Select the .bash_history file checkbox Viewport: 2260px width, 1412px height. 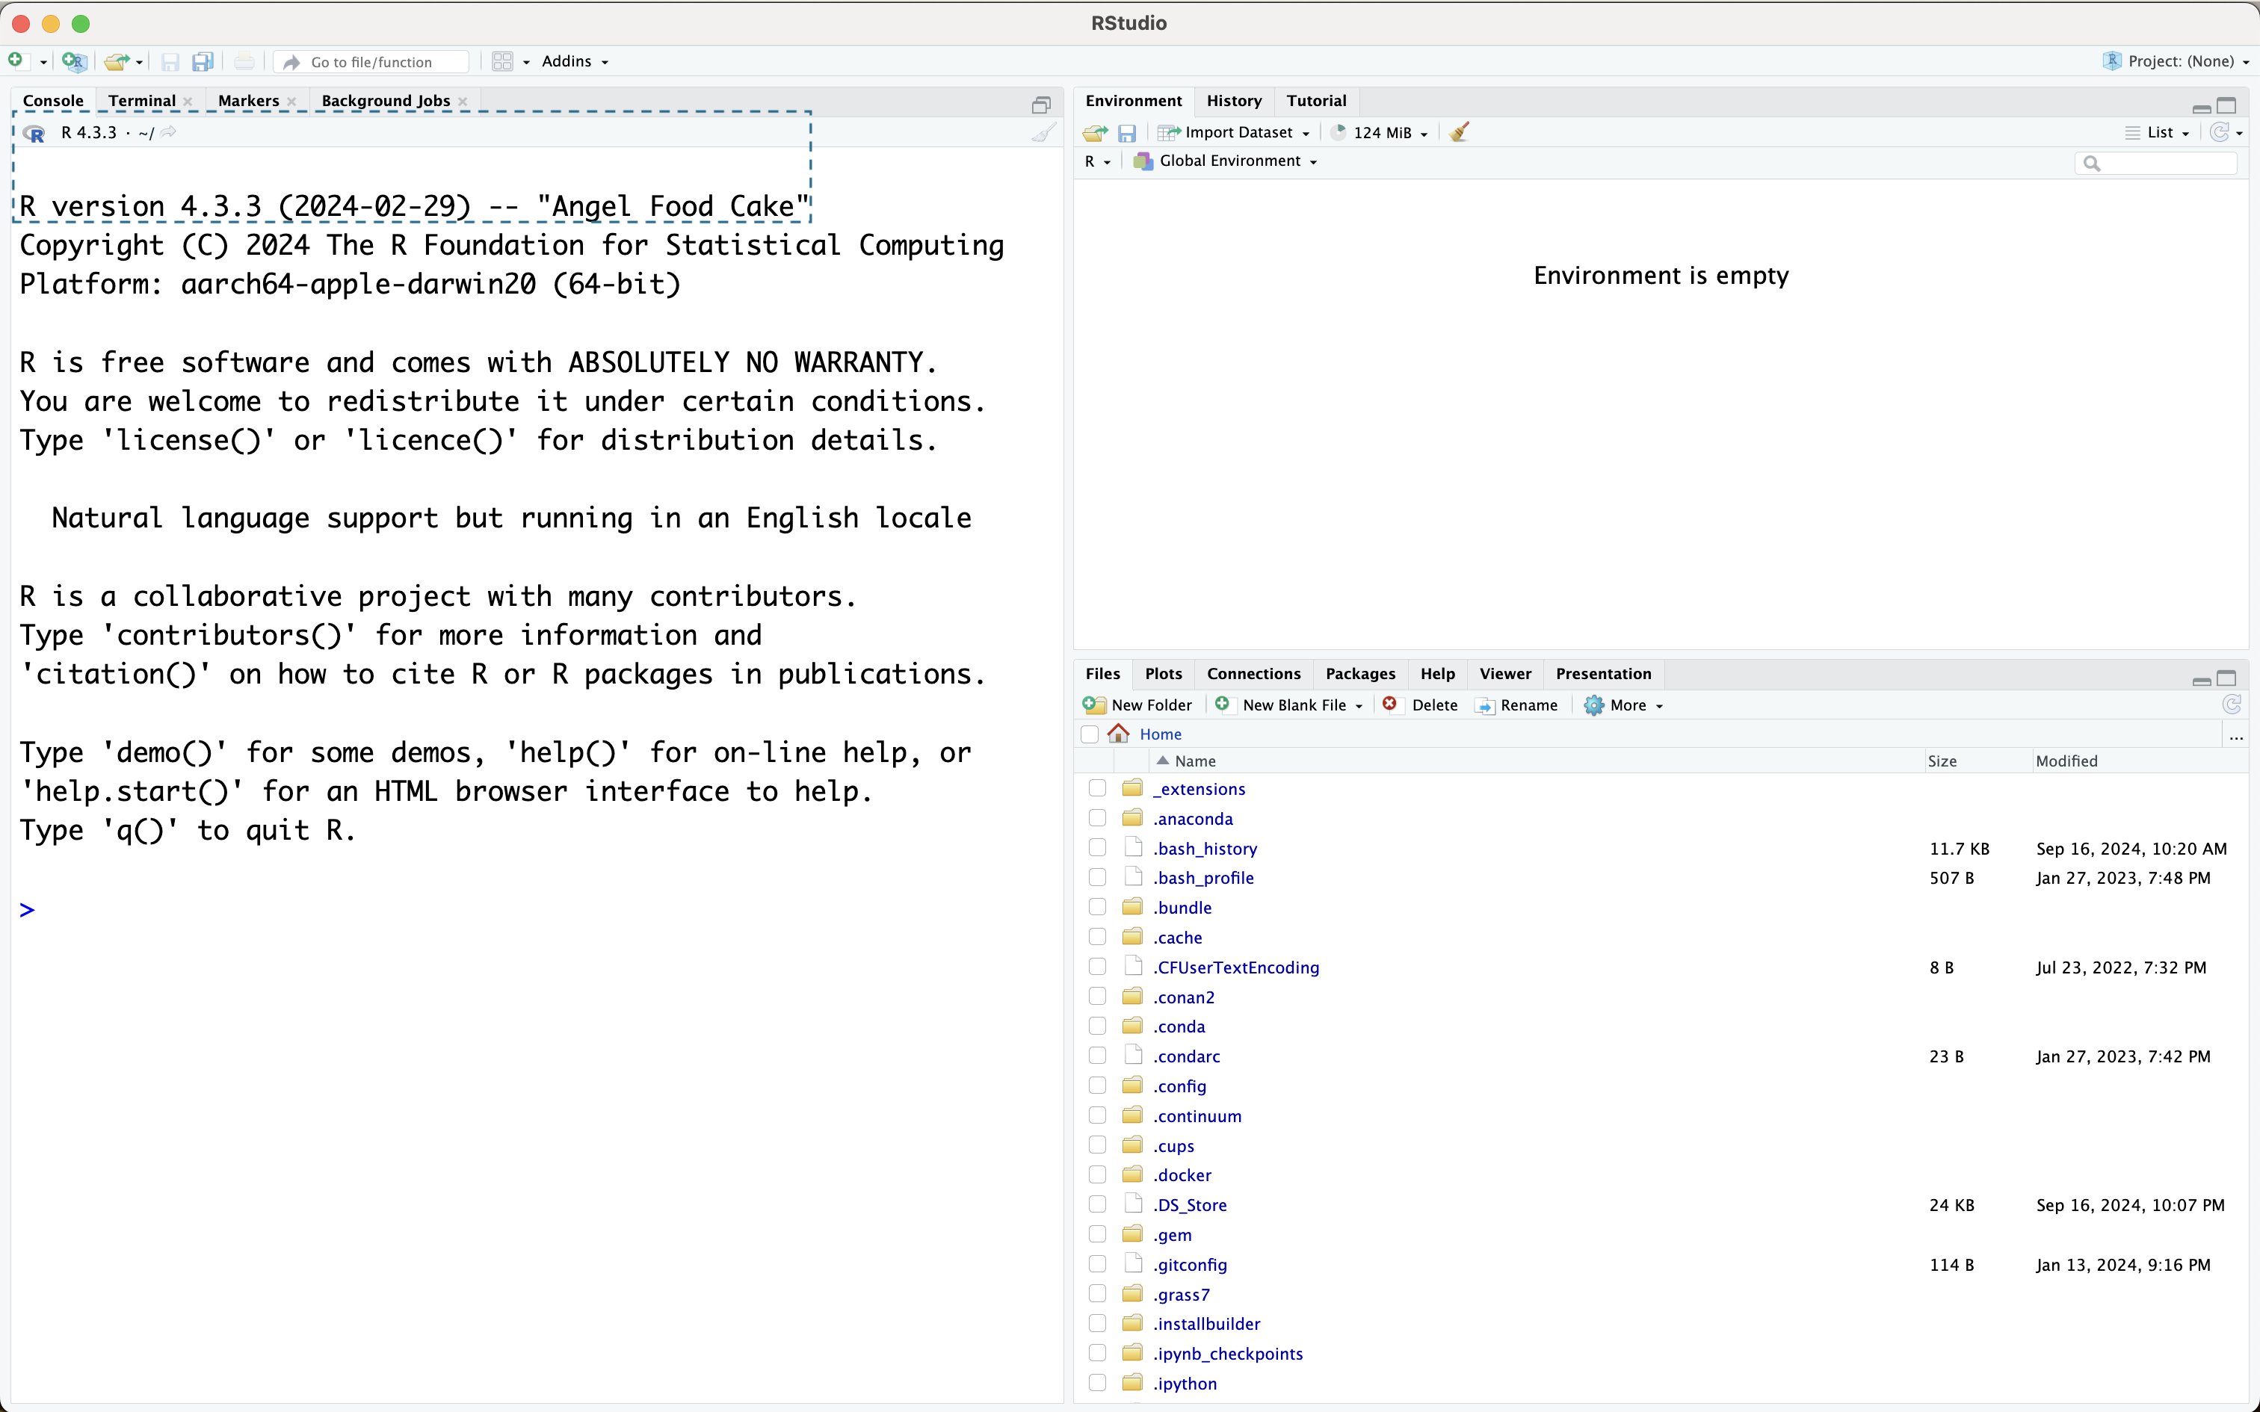point(1097,848)
